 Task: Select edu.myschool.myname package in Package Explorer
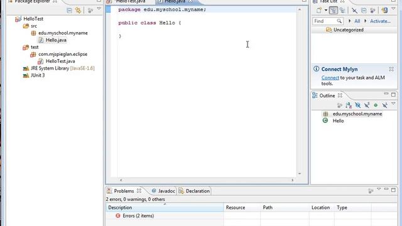63,33
